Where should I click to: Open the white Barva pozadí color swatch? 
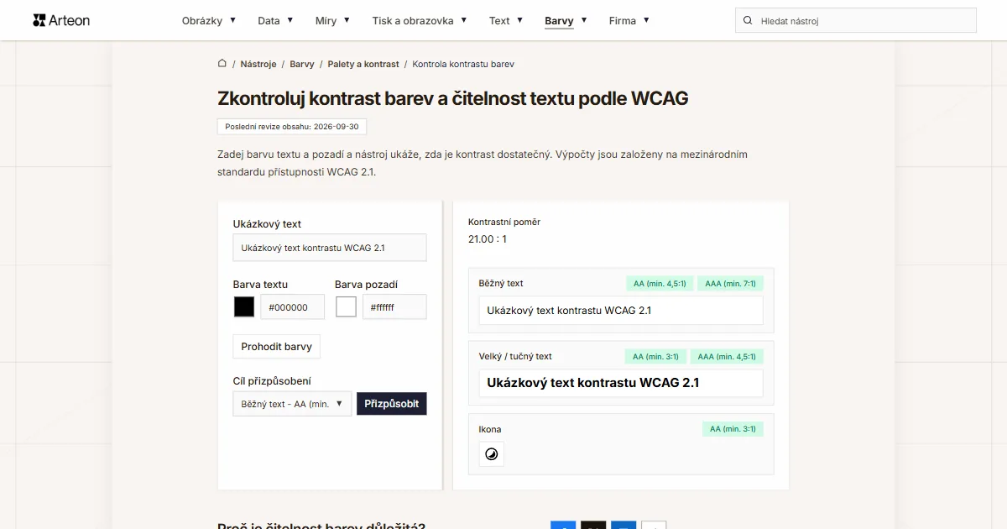(346, 307)
